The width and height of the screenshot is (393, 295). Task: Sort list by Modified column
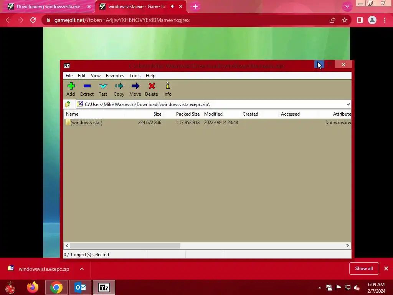pos(221,114)
